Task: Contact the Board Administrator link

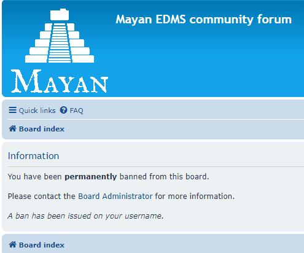Action: point(115,197)
